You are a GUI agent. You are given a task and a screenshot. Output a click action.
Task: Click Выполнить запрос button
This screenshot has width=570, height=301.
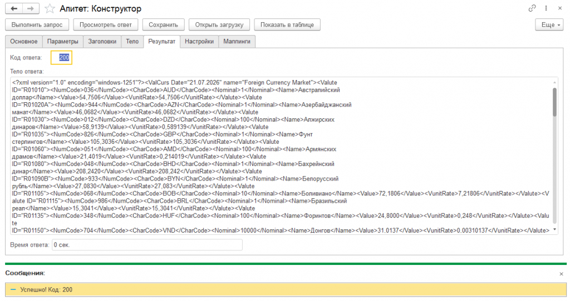coord(37,24)
